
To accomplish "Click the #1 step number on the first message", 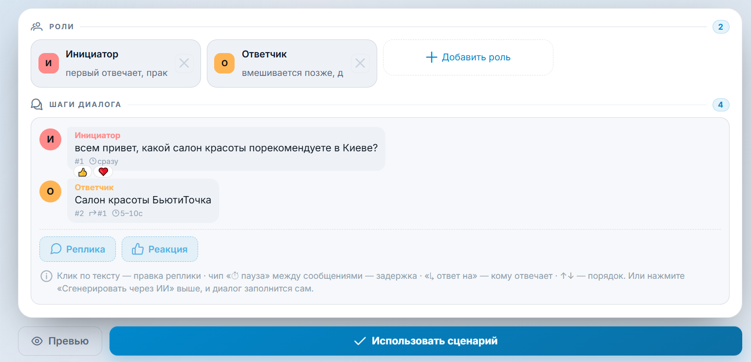I will coord(79,161).
